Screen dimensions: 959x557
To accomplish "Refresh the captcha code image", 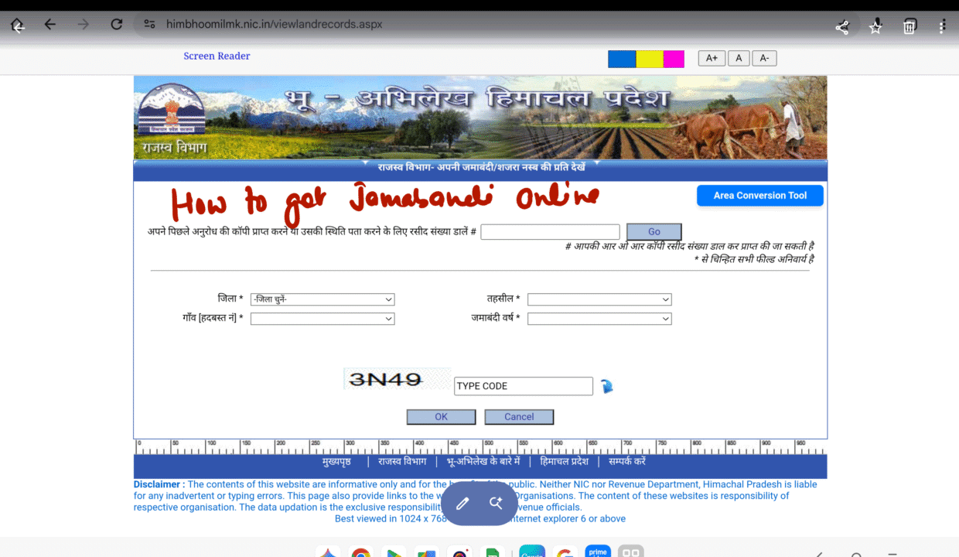I will pyautogui.click(x=606, y=386).
